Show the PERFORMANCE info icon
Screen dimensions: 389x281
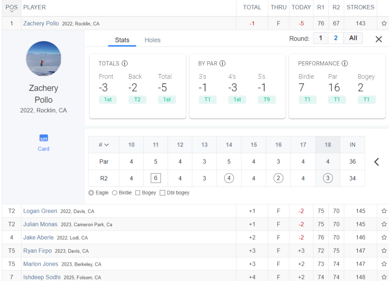click(345, 63)
